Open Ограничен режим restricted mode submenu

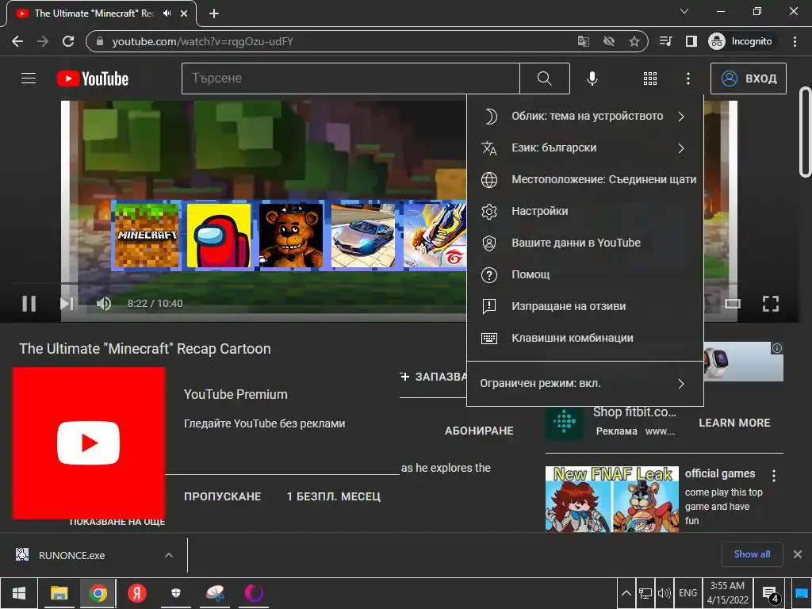(x=584, y=384)
